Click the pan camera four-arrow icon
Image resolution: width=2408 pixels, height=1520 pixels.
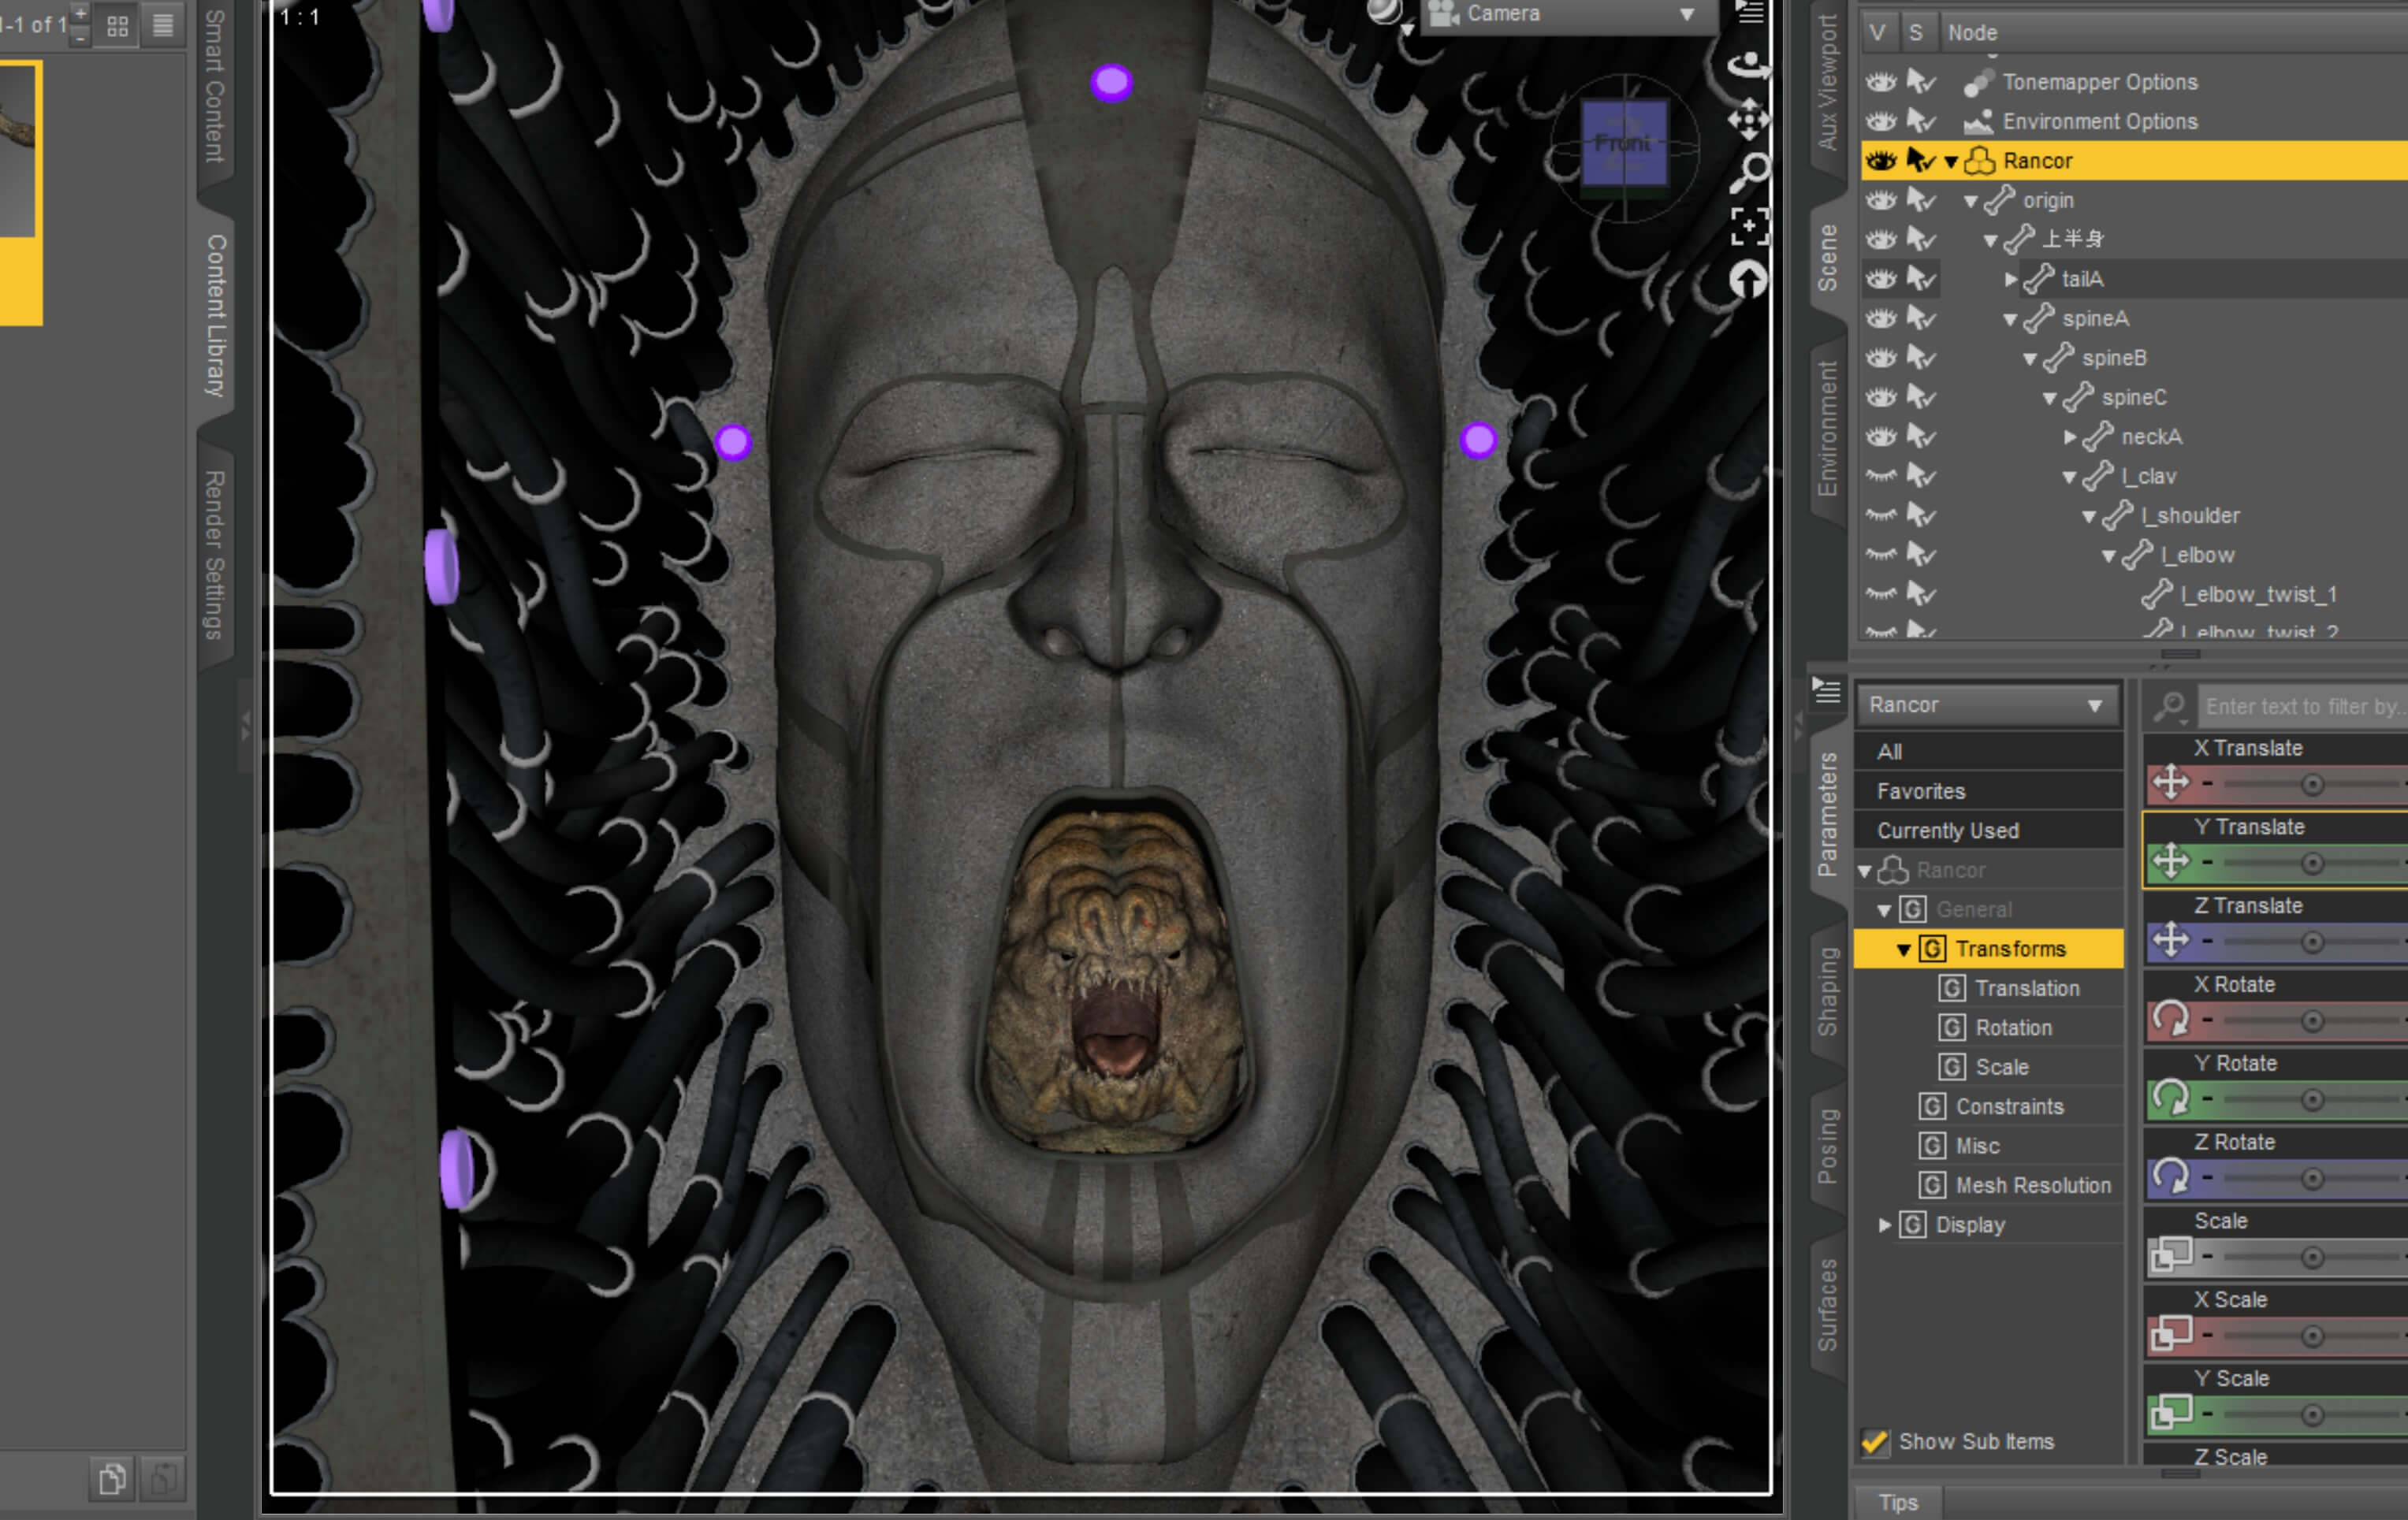[x=1748, y=120]
